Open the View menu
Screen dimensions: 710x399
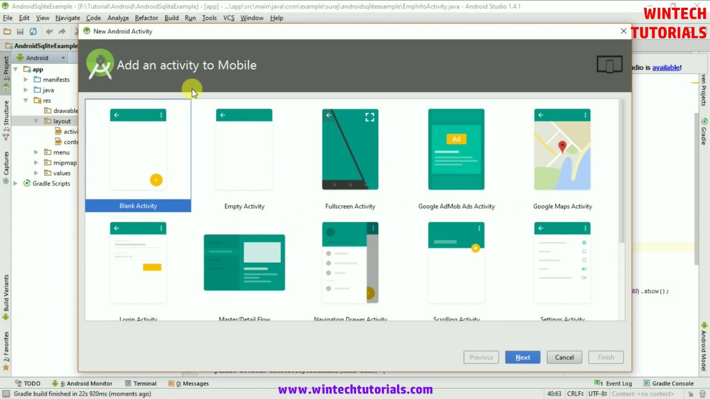tap(43, 18)
